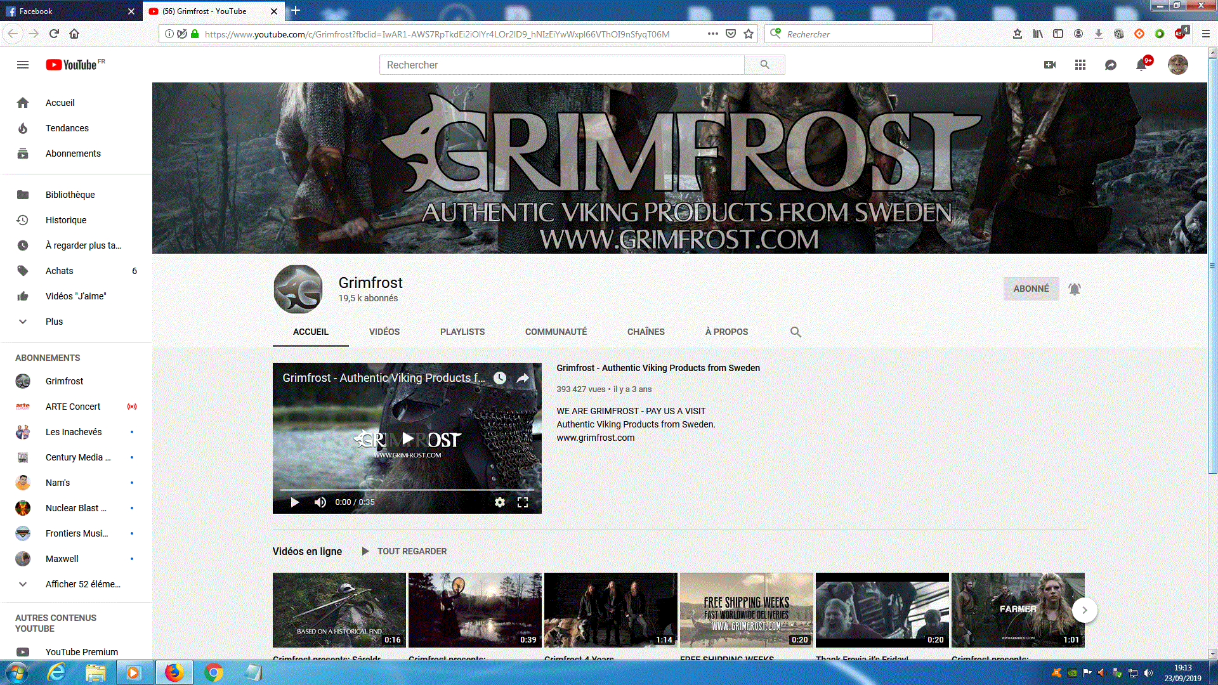Image resolution: width=1218 pixels, height=685 pixels.
Task: Click the channel search magnifier icon
Action: (x=796, y=332)
